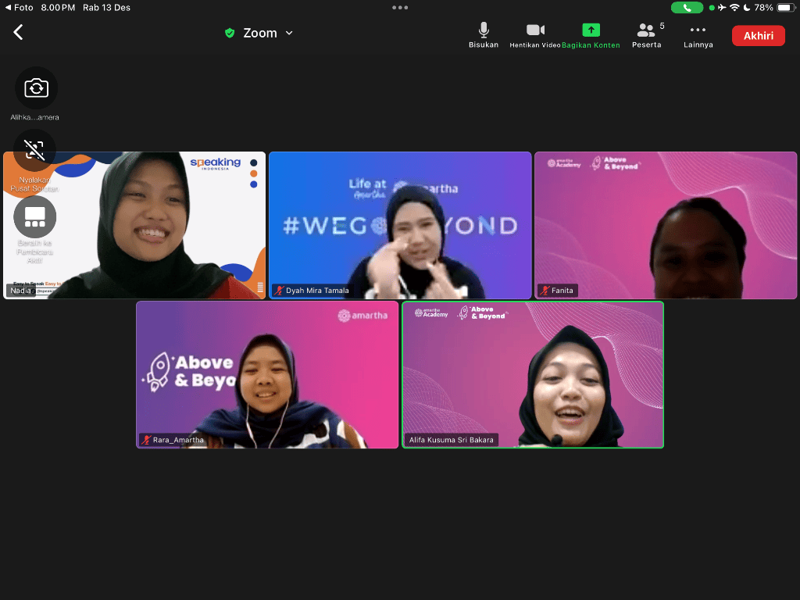The width and height of the screenshot is (800, 600).
Task: Select Alifa Kusuma Sri Bakara's video tile
Action: click(533, 374)
